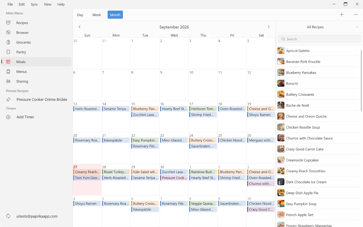Open Groceries list icon
The image size is (363, 227).
click(x=8, y=42)
